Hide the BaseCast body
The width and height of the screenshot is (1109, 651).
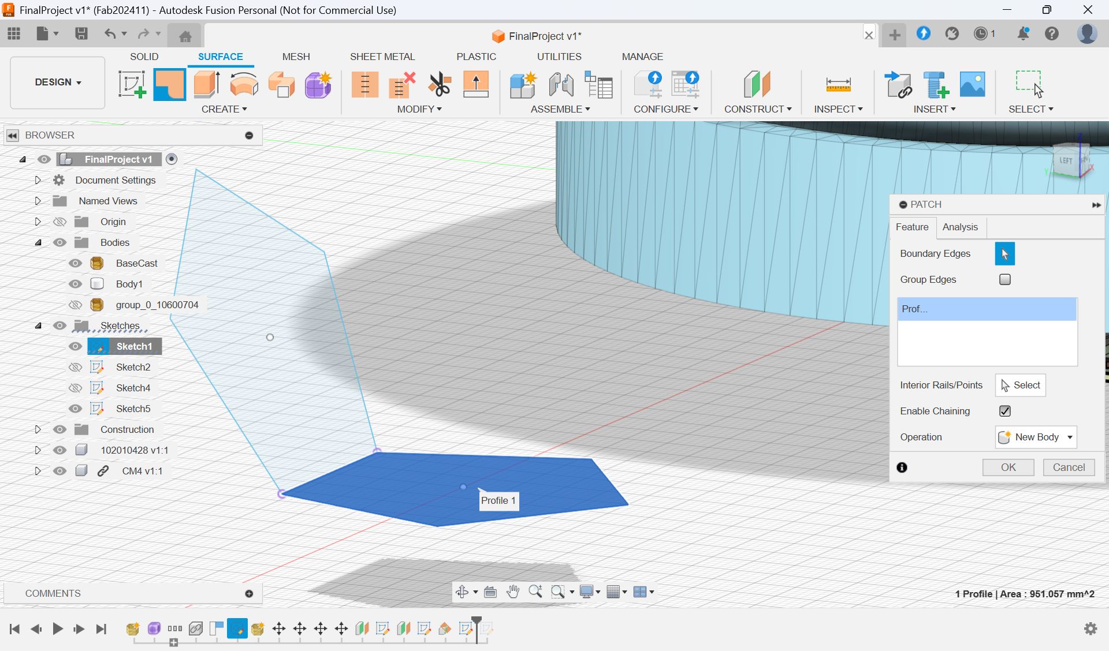(75, 263)
